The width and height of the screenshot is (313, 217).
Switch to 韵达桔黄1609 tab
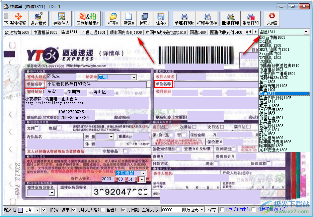tap(17, 32)
